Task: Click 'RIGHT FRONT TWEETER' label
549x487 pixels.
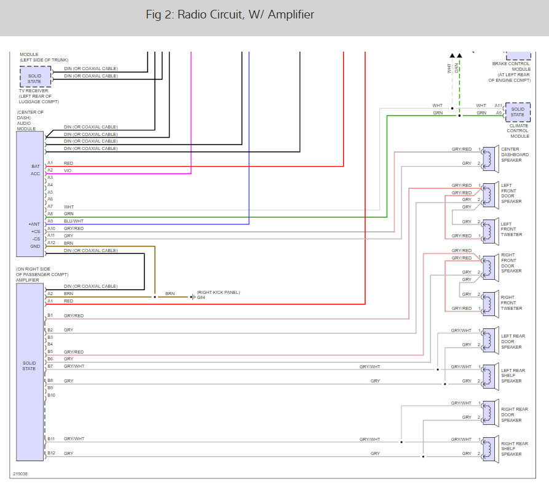Action: [x=511, y=303]
